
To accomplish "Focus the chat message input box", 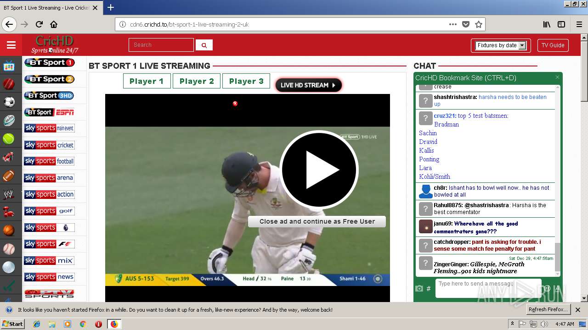I will click(x=488, y=288).
